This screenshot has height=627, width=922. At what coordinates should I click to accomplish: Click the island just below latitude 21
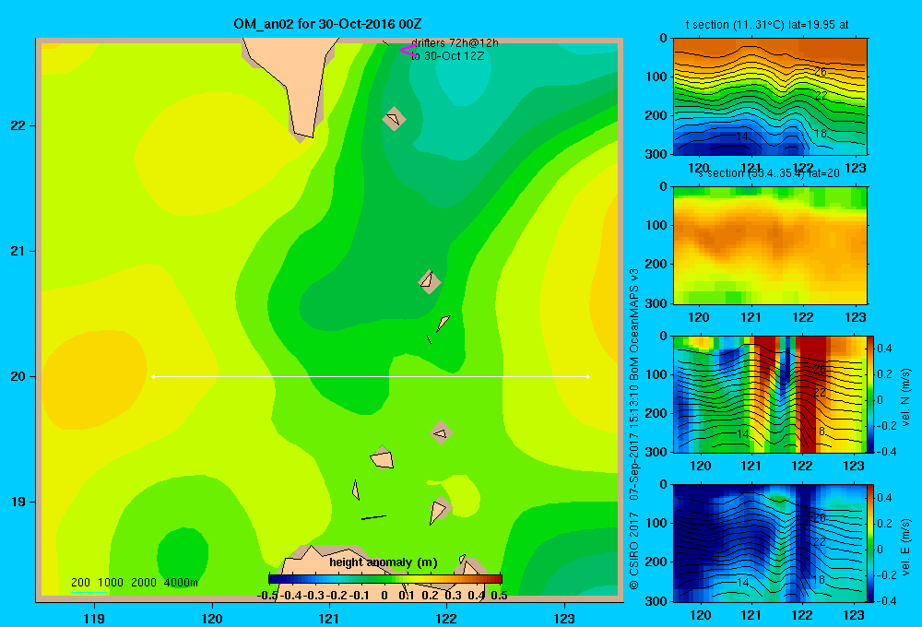click(430, 281)
